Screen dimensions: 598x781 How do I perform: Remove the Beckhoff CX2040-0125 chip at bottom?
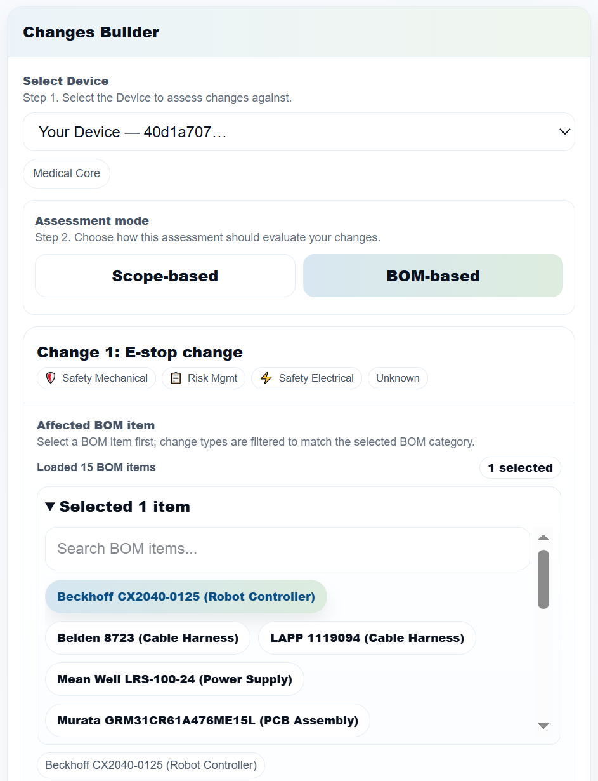point(151,764)
